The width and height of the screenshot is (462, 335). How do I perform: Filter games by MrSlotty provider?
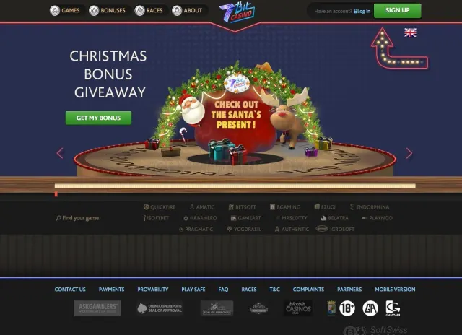click(x=292, y=218)
